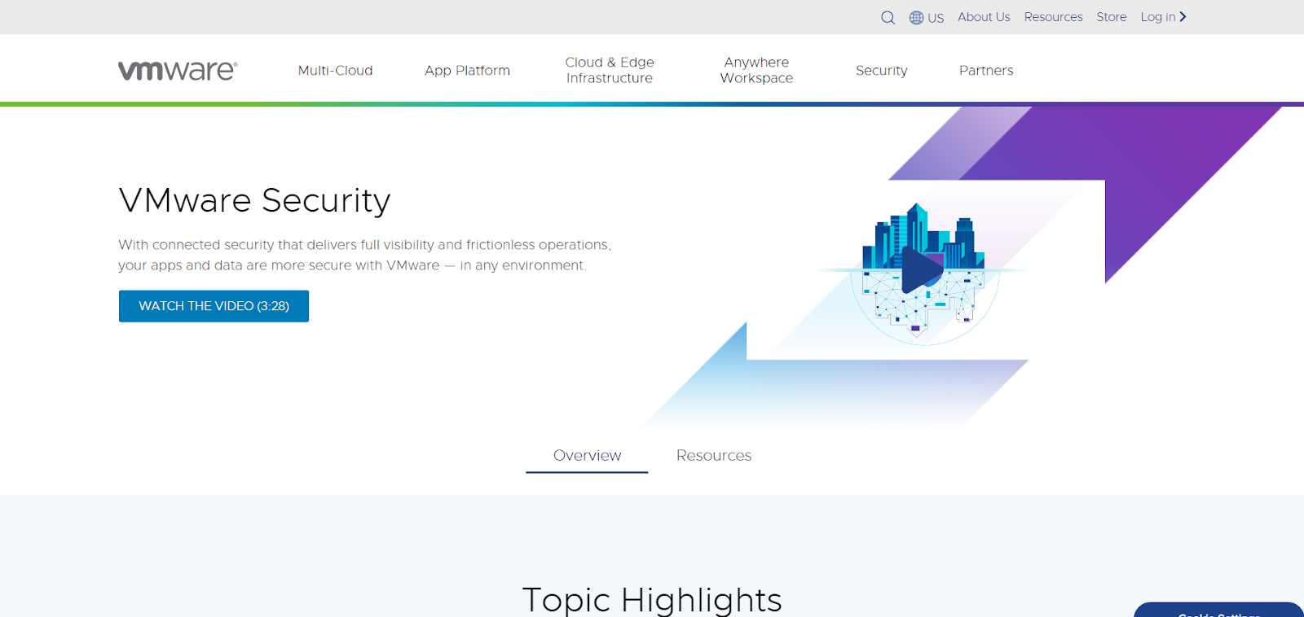Open the Multi-Cloud menu
1304x617 pixels.
click(335, 71)
